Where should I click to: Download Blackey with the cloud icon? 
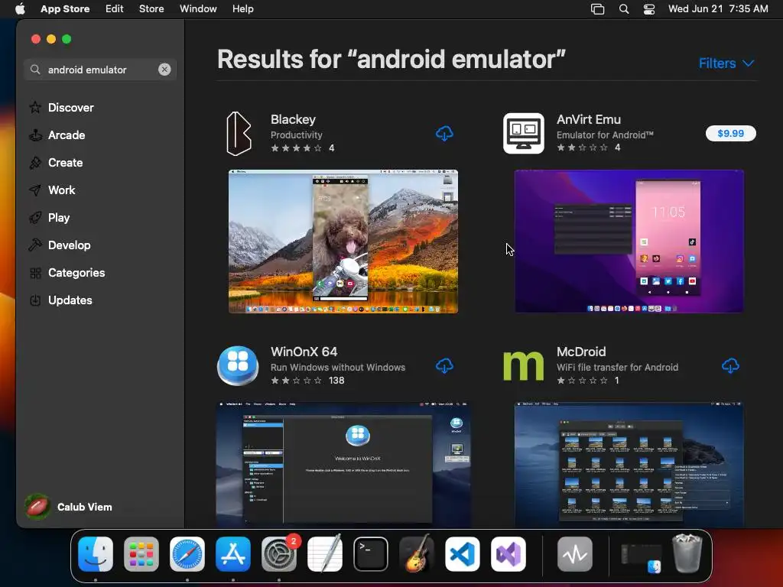click(x=444, y=133)
